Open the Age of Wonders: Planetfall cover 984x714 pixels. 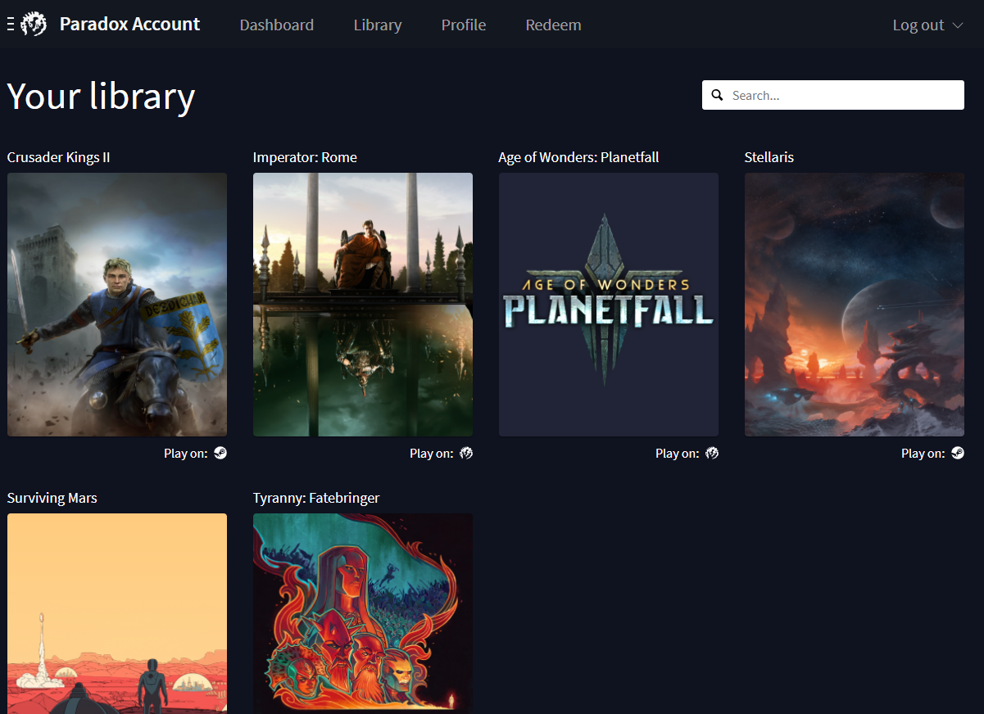(609, 305)
